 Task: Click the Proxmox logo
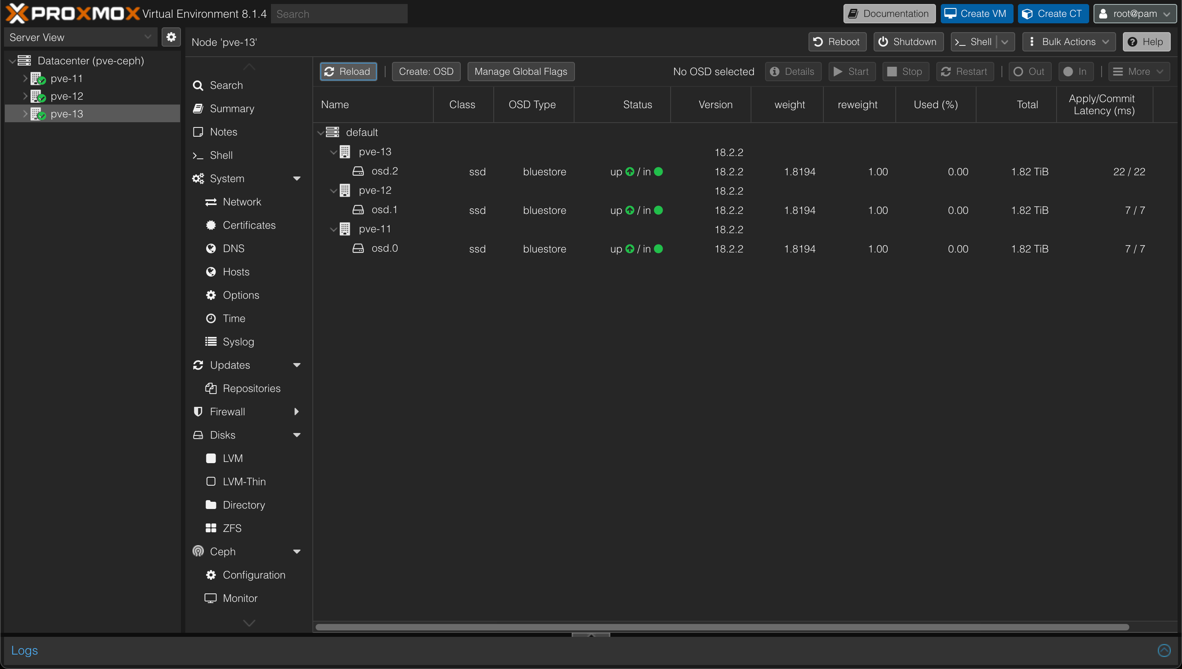point(72,14)
